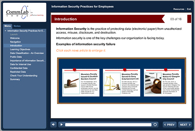
Task: Collapse the Information Security Practices tree
Action: point(5,31)
